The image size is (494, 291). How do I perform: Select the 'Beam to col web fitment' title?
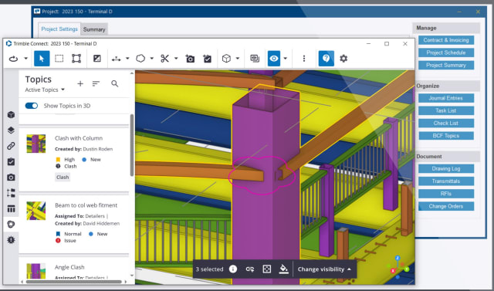[86, 205]
